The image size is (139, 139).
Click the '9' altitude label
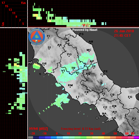point(16,17)
